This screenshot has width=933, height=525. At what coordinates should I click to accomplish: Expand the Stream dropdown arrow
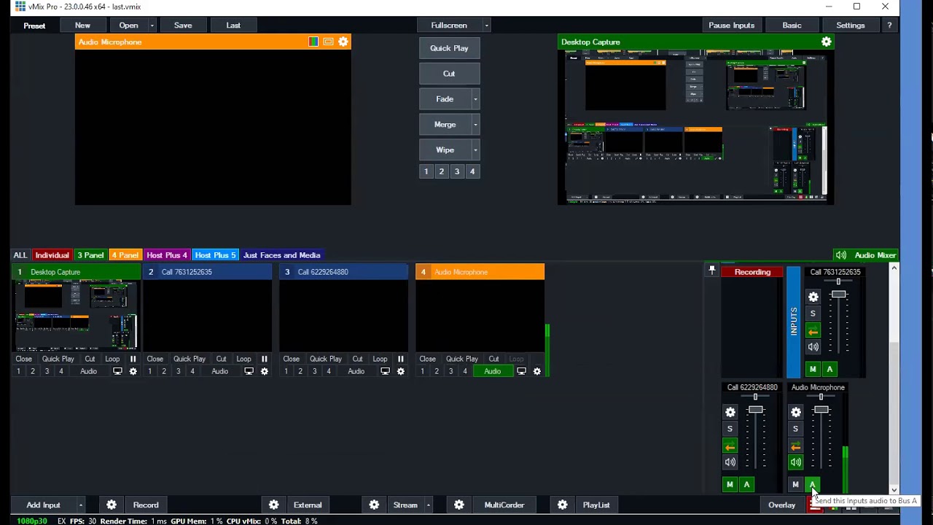[429, 505]
